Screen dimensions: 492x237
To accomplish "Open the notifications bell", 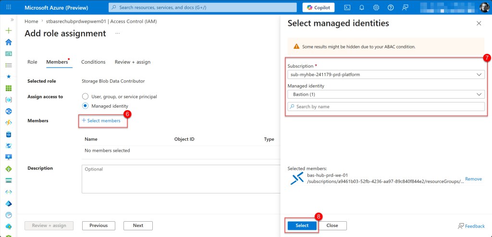I will [362, 7].
